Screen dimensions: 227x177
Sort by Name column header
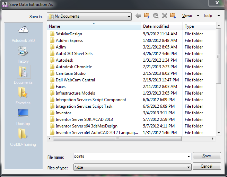click(94, 26)
